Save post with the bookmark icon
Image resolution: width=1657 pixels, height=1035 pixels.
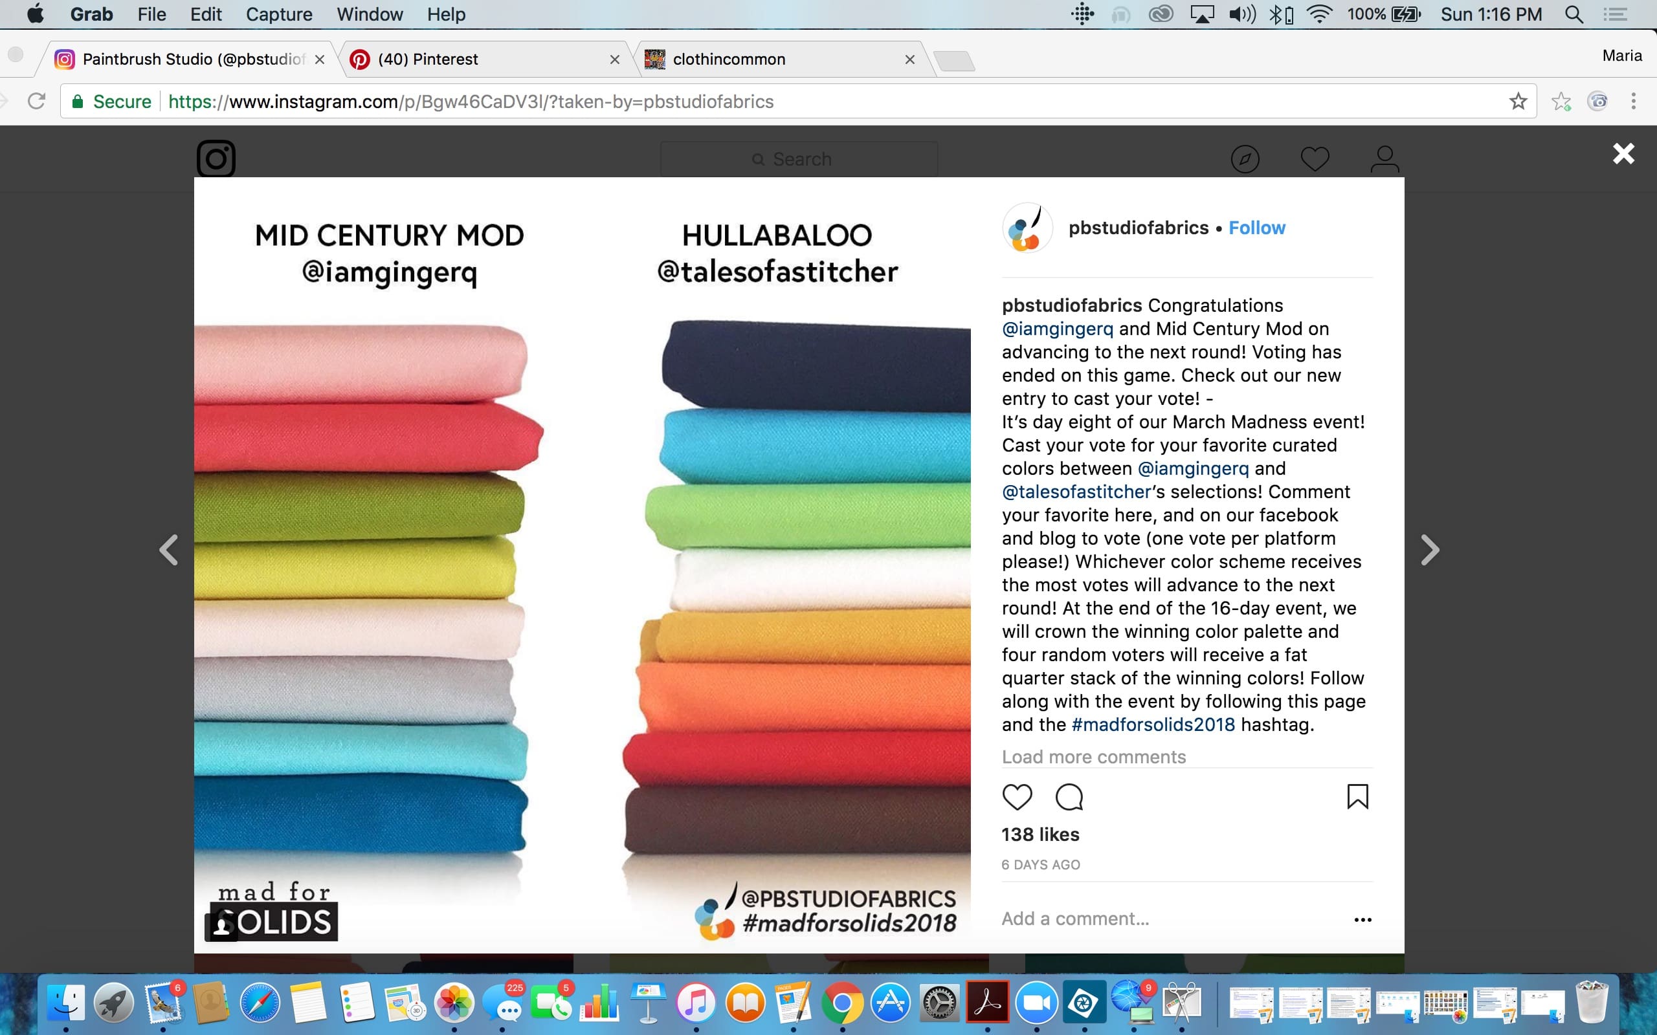[x=1357, y=797]
